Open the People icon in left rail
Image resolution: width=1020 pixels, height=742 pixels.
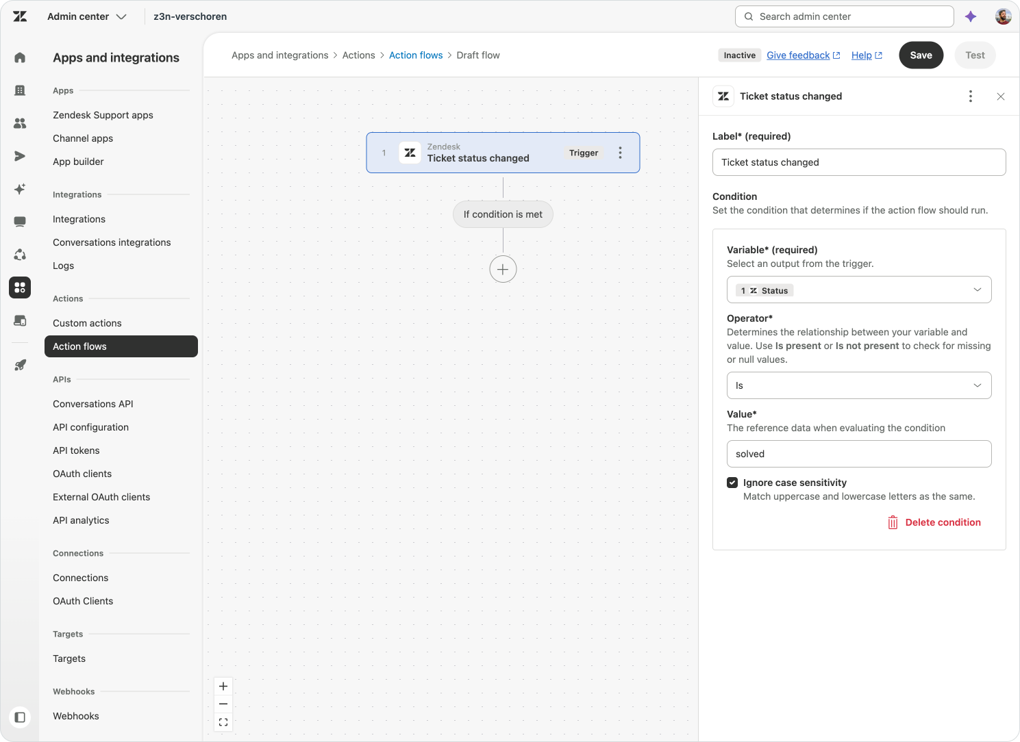tap(20, 123)
